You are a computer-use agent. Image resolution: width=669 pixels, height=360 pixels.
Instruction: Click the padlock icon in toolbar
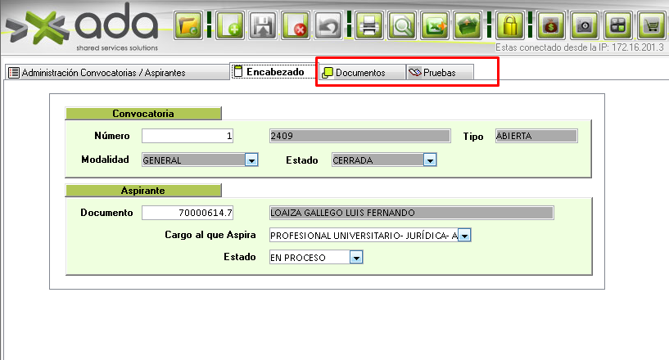pyautogui.click(x=509, y=25)
